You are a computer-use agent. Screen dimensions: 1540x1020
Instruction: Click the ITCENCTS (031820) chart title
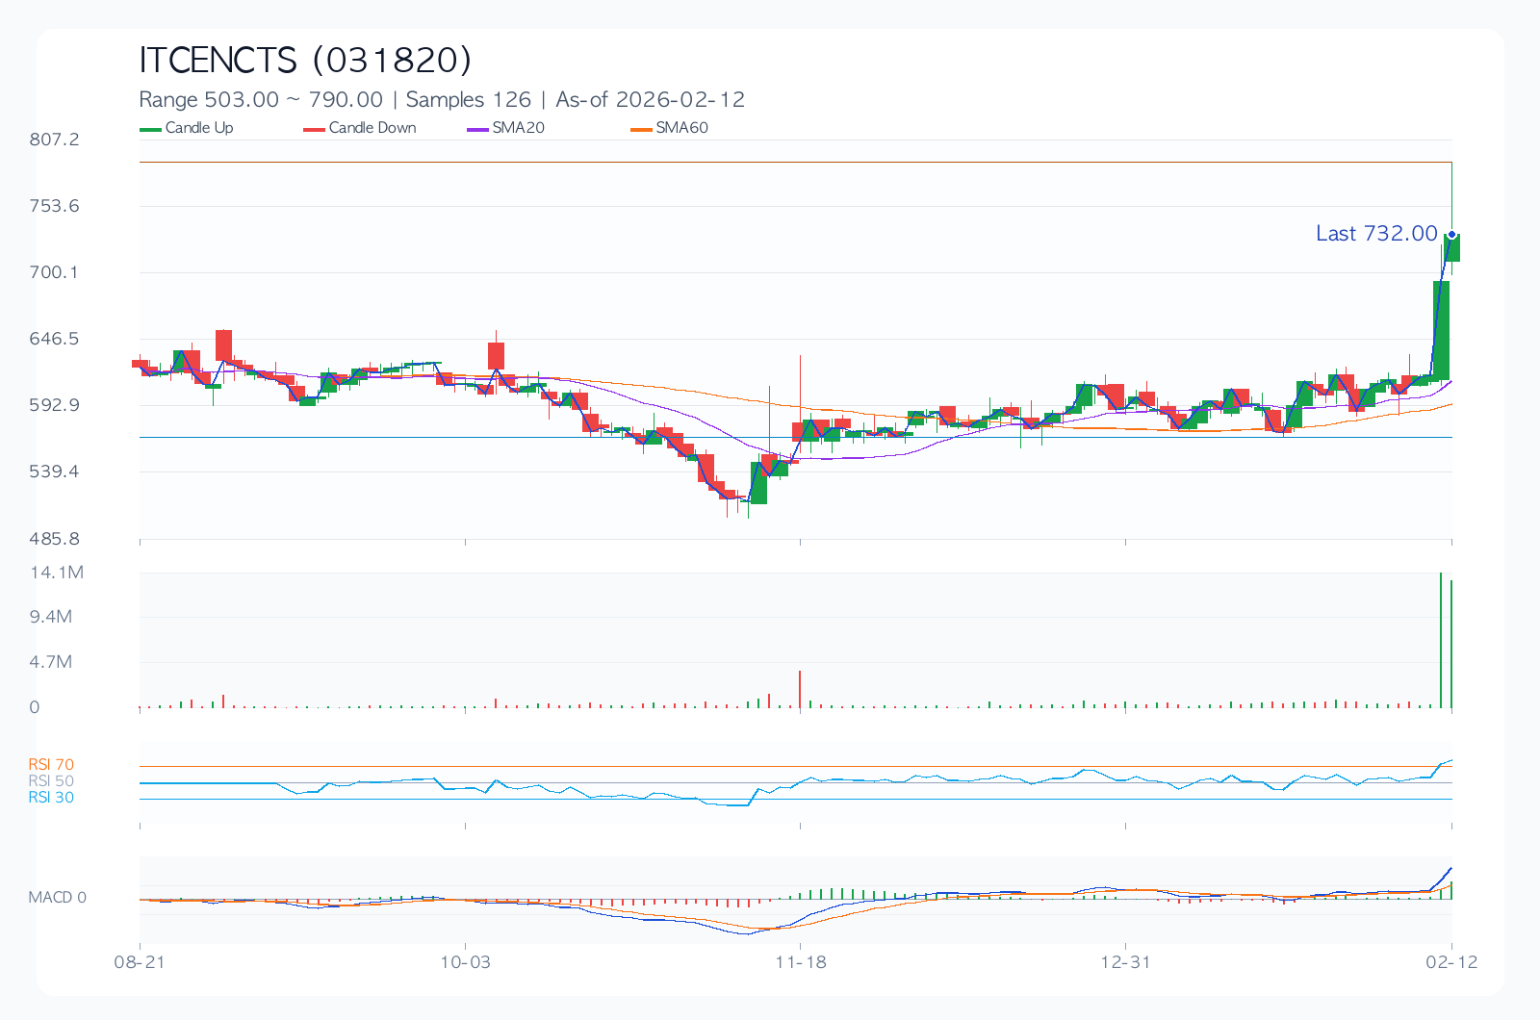305,60
